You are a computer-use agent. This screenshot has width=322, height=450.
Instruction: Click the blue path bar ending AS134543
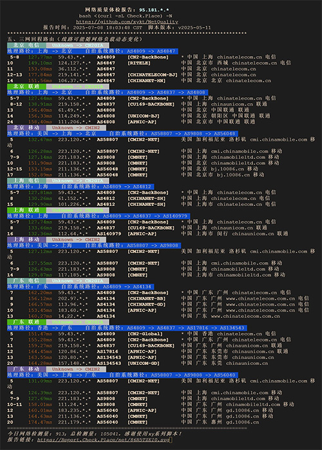(x=127, y=328)
